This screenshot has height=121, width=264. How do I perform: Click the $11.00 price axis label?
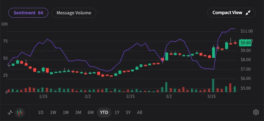tap(247, 31)
